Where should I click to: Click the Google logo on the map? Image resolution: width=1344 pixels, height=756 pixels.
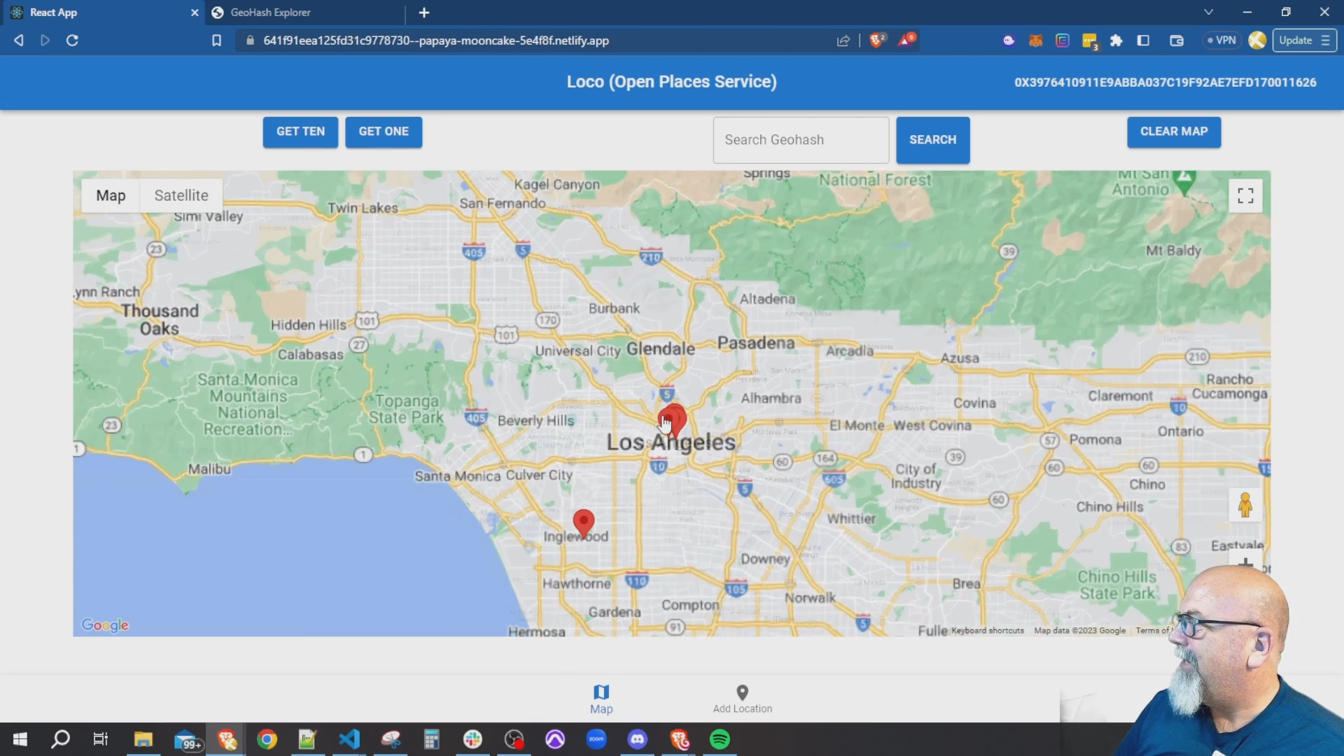[105, 625]
